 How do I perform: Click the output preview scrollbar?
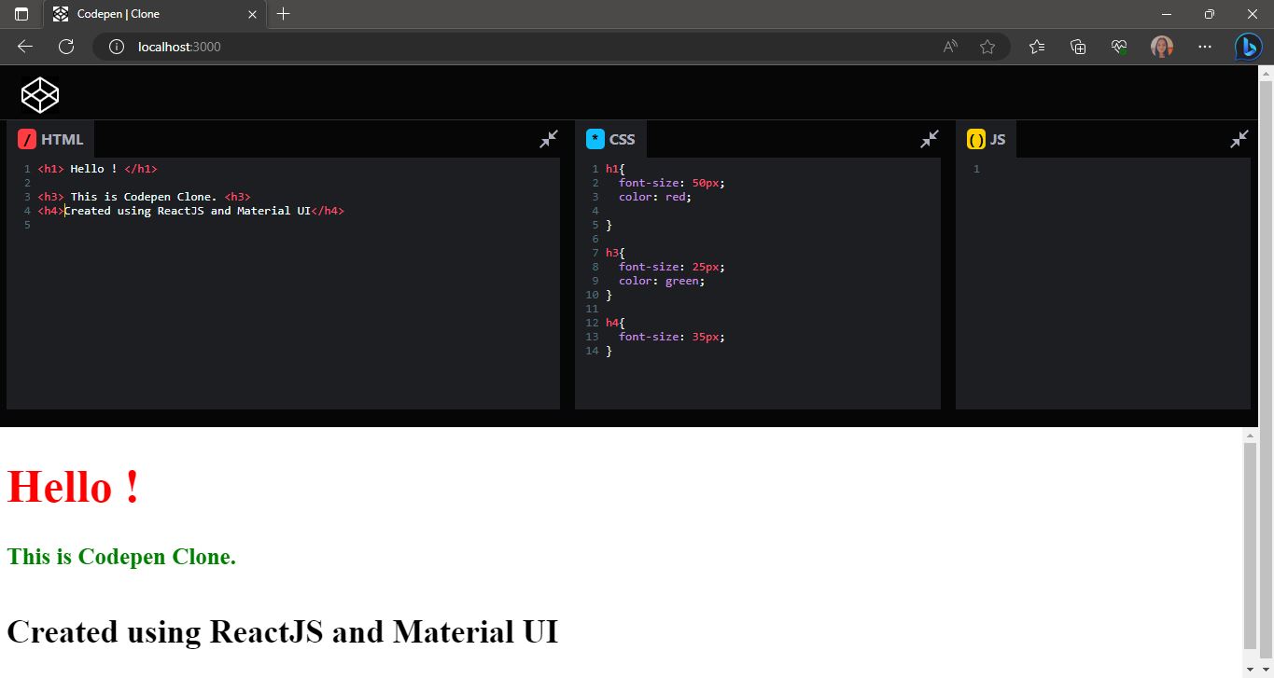point(1251,546)
